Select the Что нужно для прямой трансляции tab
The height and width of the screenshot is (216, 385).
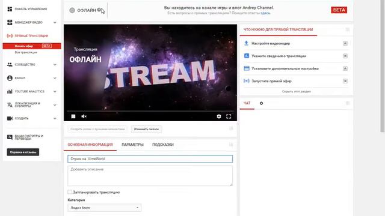tap(278, 29)
